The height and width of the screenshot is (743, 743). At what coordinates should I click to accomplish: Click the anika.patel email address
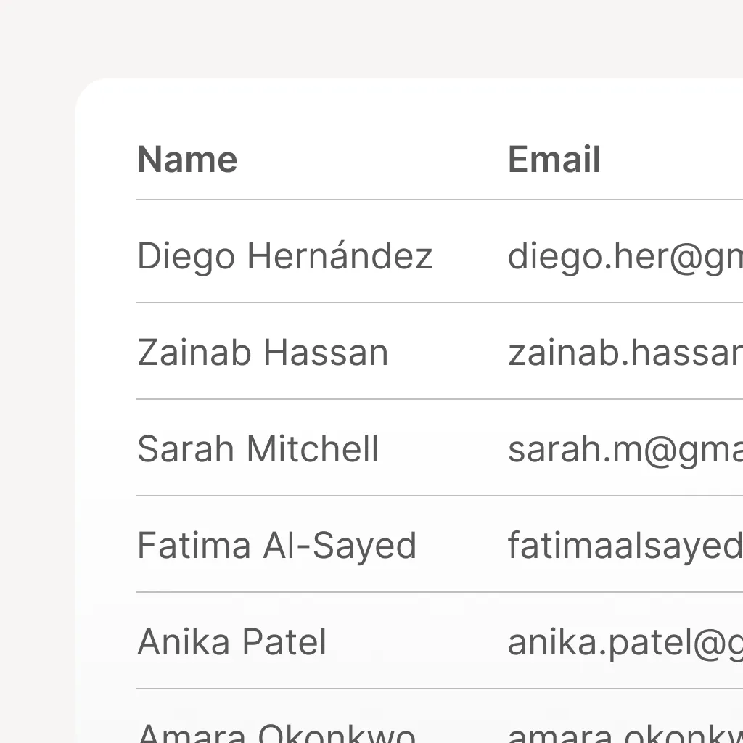624,642
